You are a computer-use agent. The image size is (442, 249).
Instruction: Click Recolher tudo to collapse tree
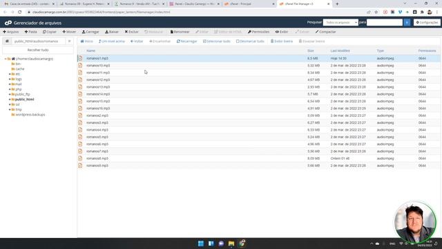(38, 50)
